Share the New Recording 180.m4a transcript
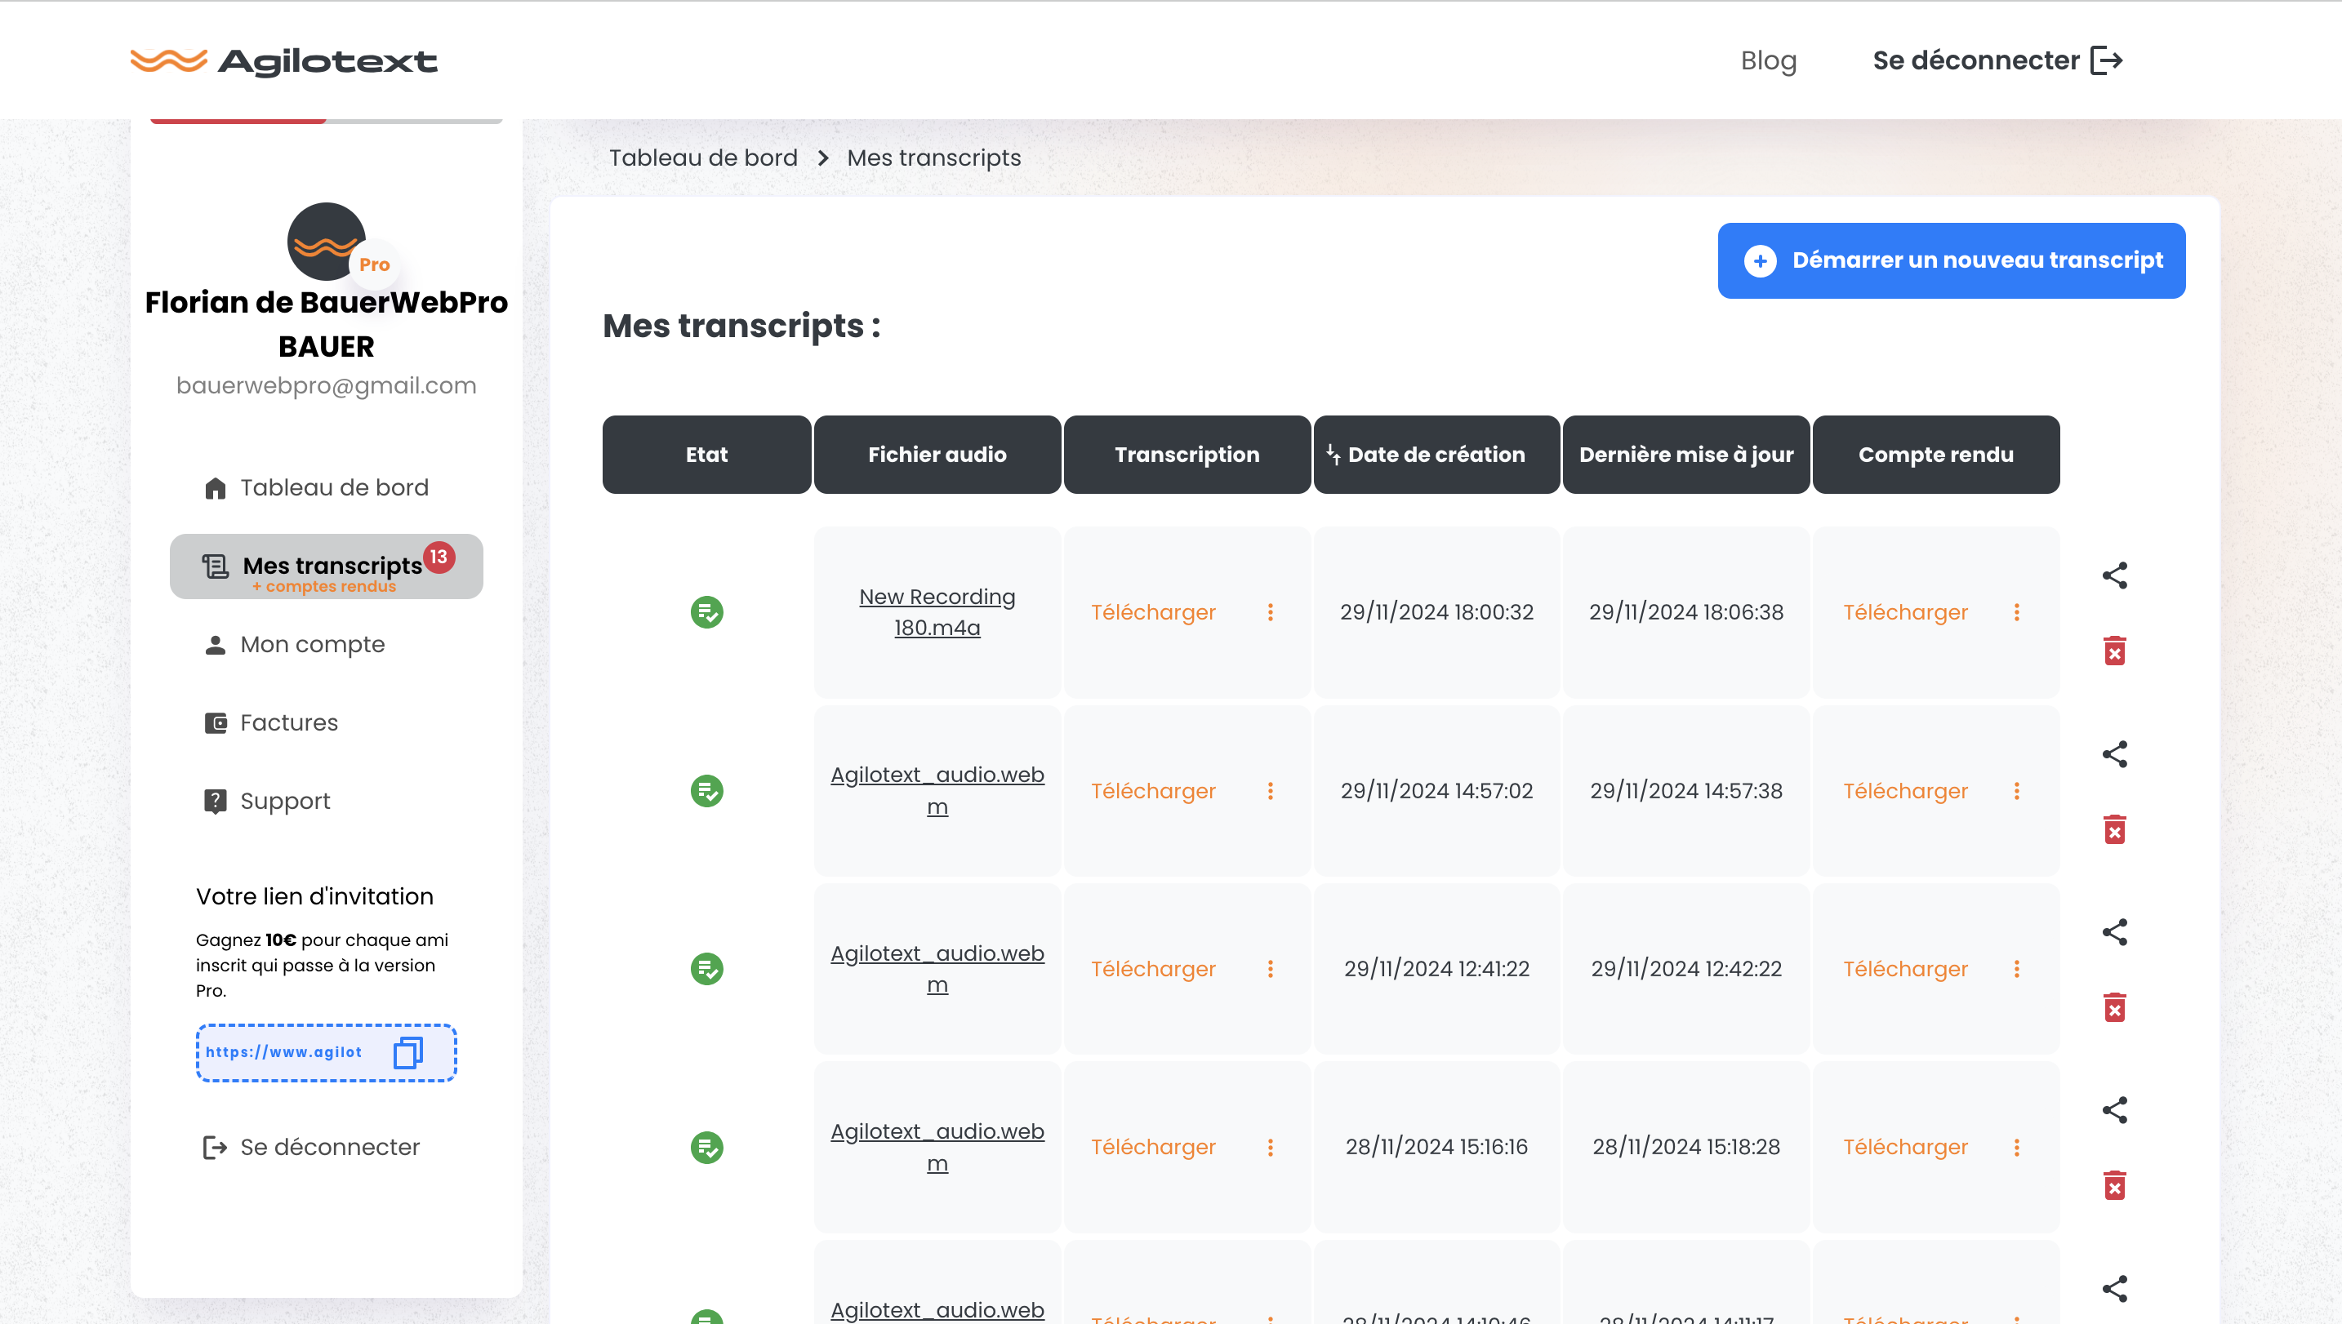This screenshot has height=1324, width=2342. click(2115, 575)
